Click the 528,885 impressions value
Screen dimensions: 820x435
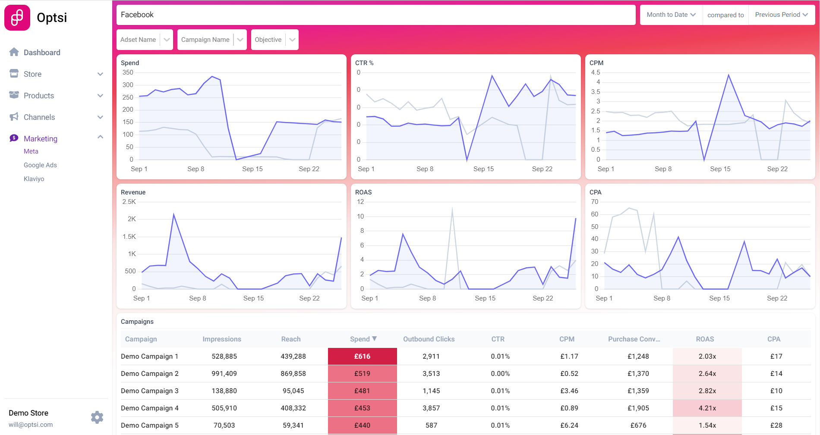coord(224,357)
